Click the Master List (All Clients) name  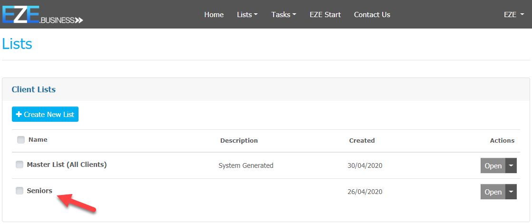(x=67, y=165)
